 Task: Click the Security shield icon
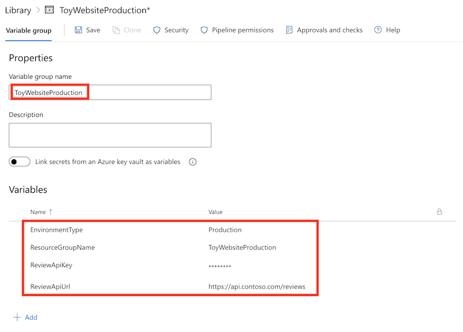157,30
